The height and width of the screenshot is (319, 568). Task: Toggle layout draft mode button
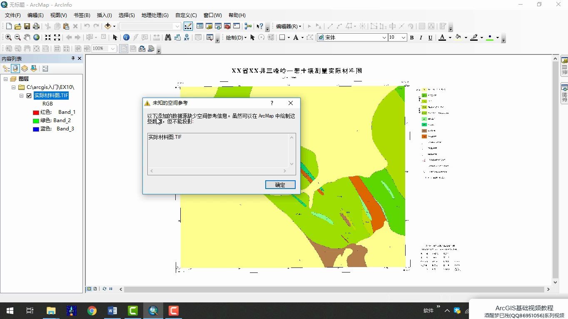(x=124, y=49)
